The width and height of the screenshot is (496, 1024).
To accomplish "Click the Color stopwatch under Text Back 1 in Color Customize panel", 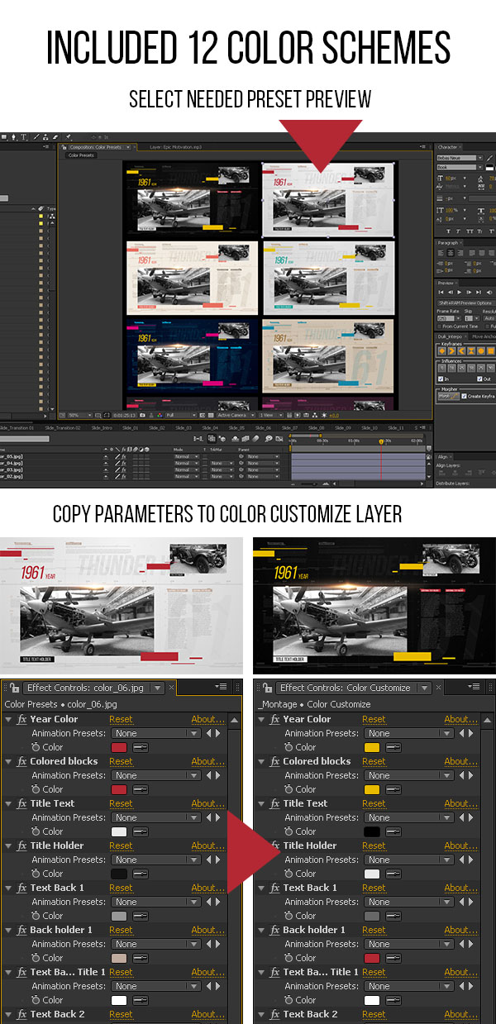I will (x=288, y=916).
